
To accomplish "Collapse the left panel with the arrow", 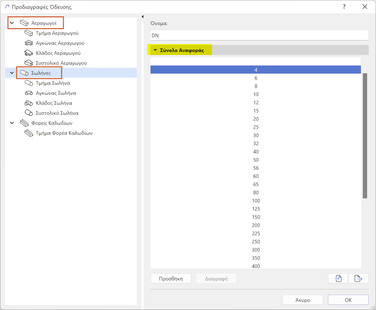I will 142,16.
